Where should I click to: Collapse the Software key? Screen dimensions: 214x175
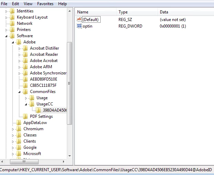6,36
